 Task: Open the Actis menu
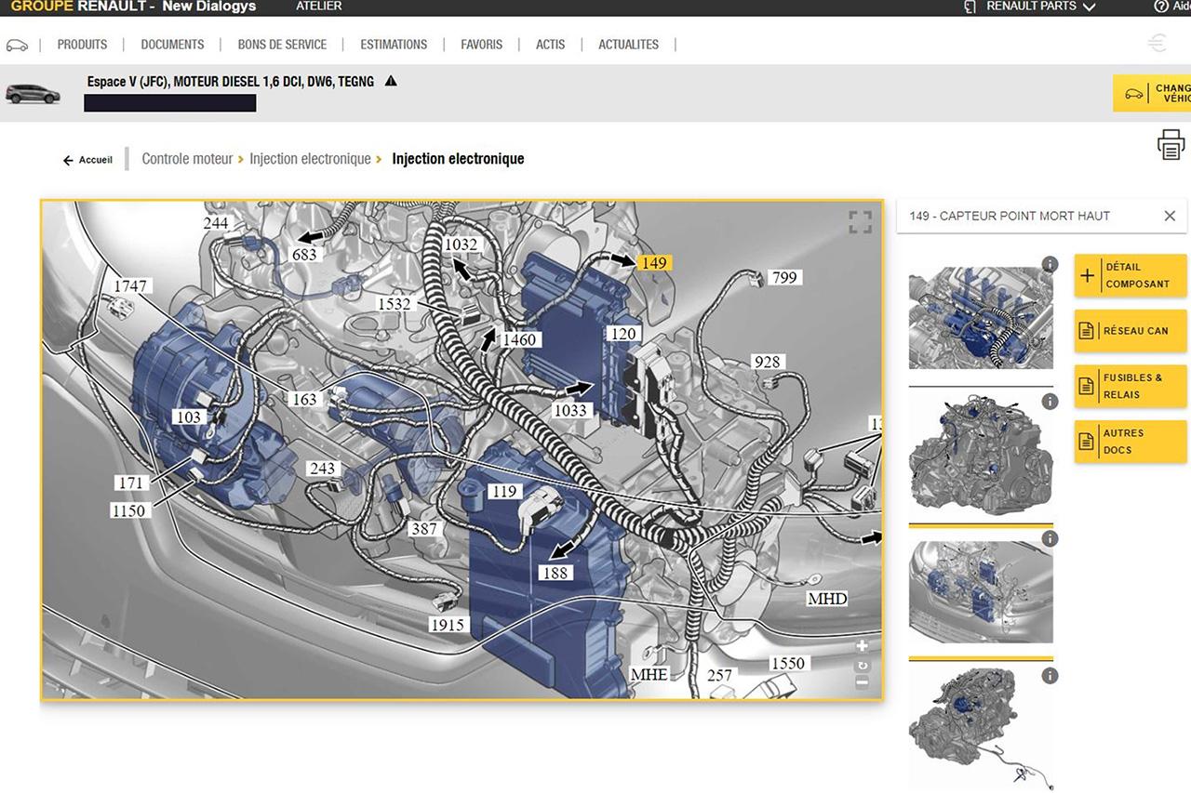(x=550, y=44)
